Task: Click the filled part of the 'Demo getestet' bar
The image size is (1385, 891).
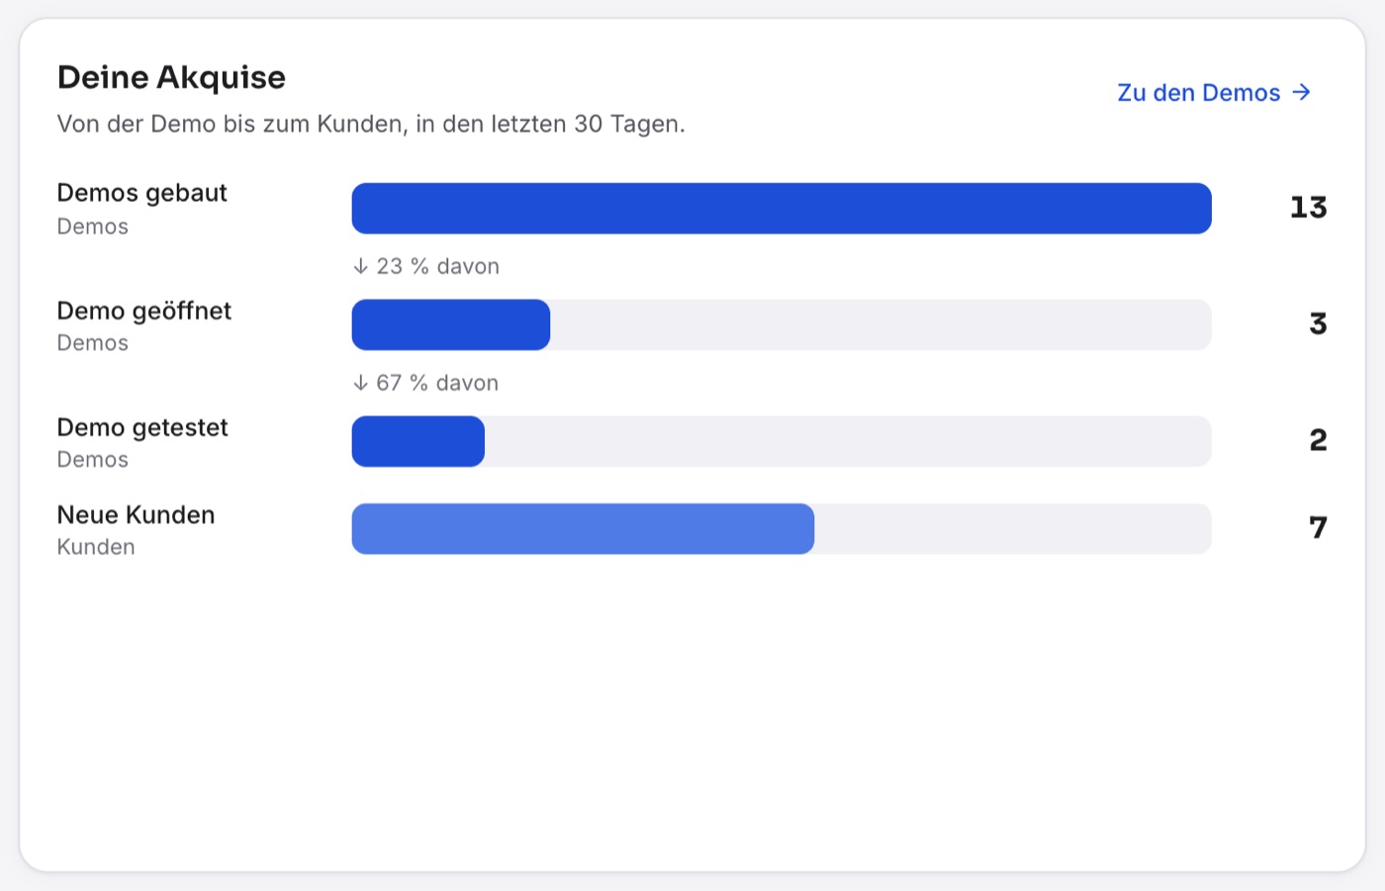Action: pyautogui.click(x=418, y=441)
